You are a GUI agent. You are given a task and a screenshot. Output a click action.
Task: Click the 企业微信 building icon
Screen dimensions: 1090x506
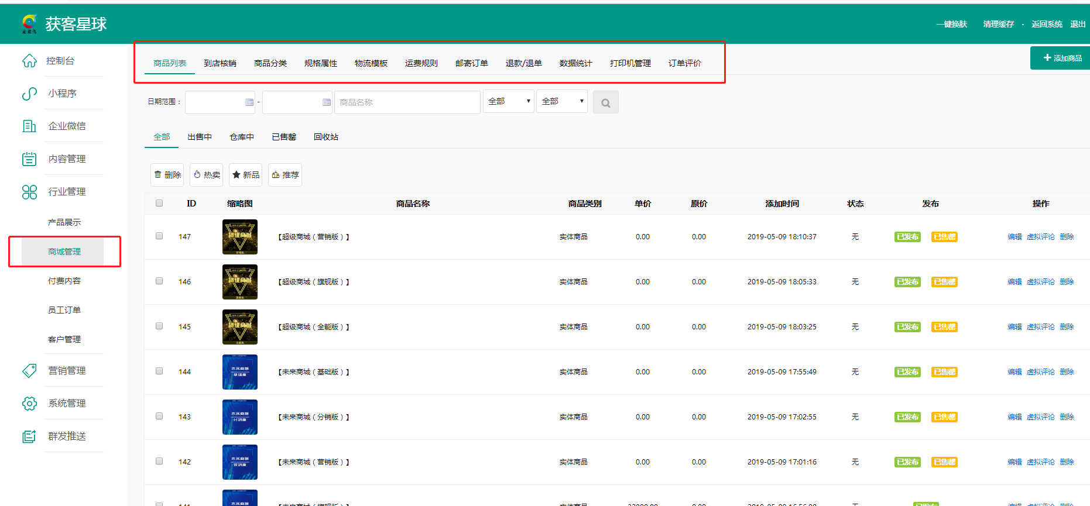click(x=29, y=126)
